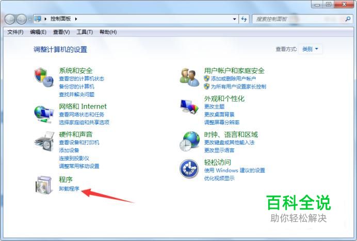Open the System and Security shield icon
The image size is (357, 241).
(44, 77)
